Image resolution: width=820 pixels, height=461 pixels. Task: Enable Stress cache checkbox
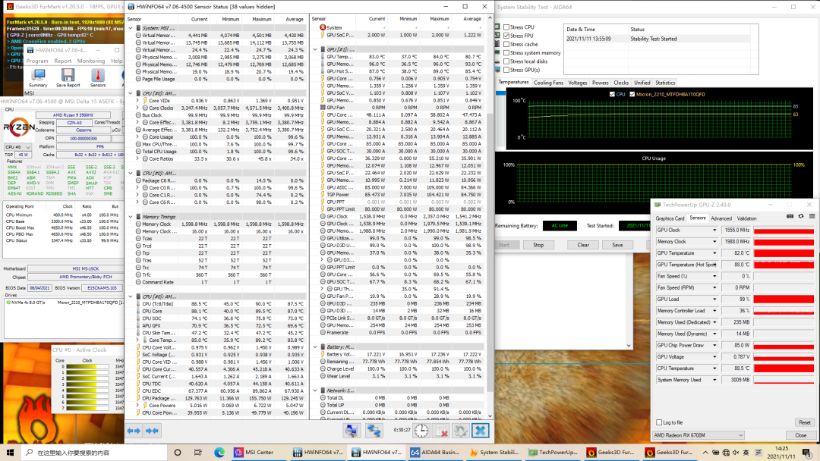(506, 45)
